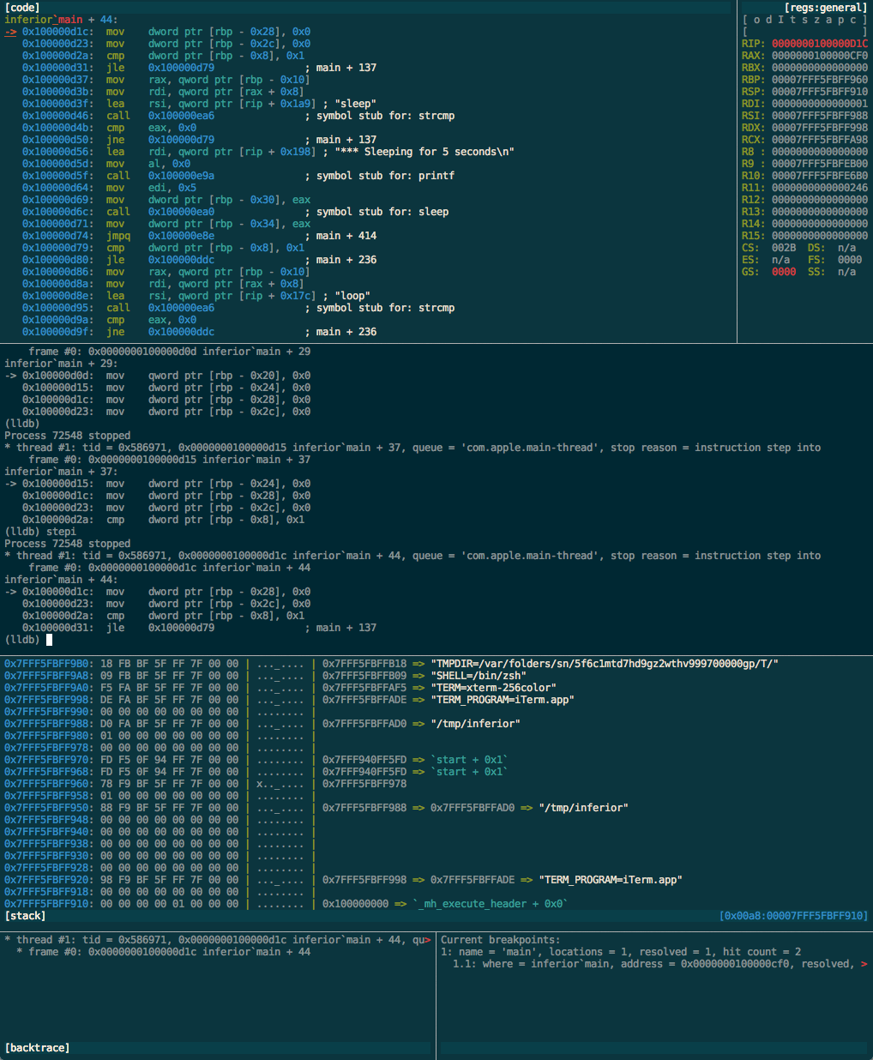This screenshot has height=1060, width=873.
Task: Click the 'symbol stub for: printf' comment
Action: pyautogui.click(x=385, y=176)
